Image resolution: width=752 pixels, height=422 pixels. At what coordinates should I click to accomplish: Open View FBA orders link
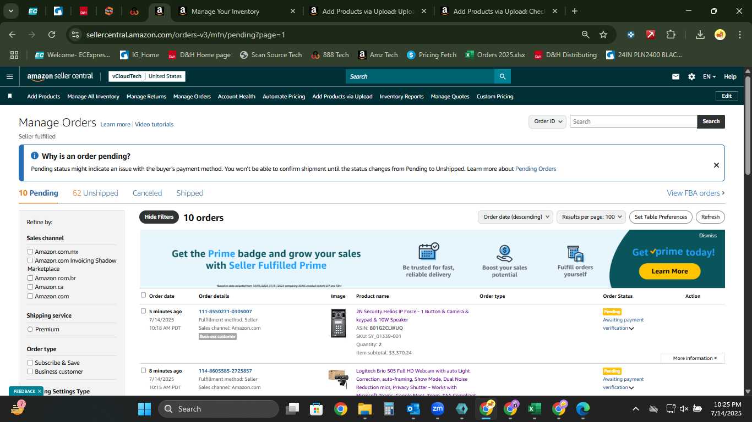695,193
